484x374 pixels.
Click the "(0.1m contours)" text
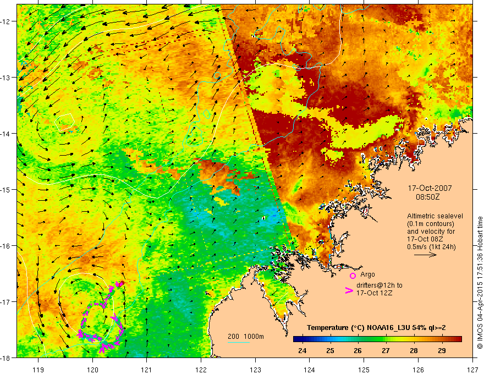[x=430, y=224]
